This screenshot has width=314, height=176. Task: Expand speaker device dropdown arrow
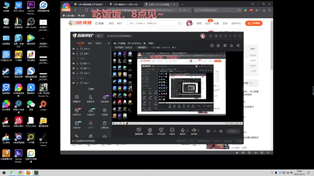coord(199,131)
